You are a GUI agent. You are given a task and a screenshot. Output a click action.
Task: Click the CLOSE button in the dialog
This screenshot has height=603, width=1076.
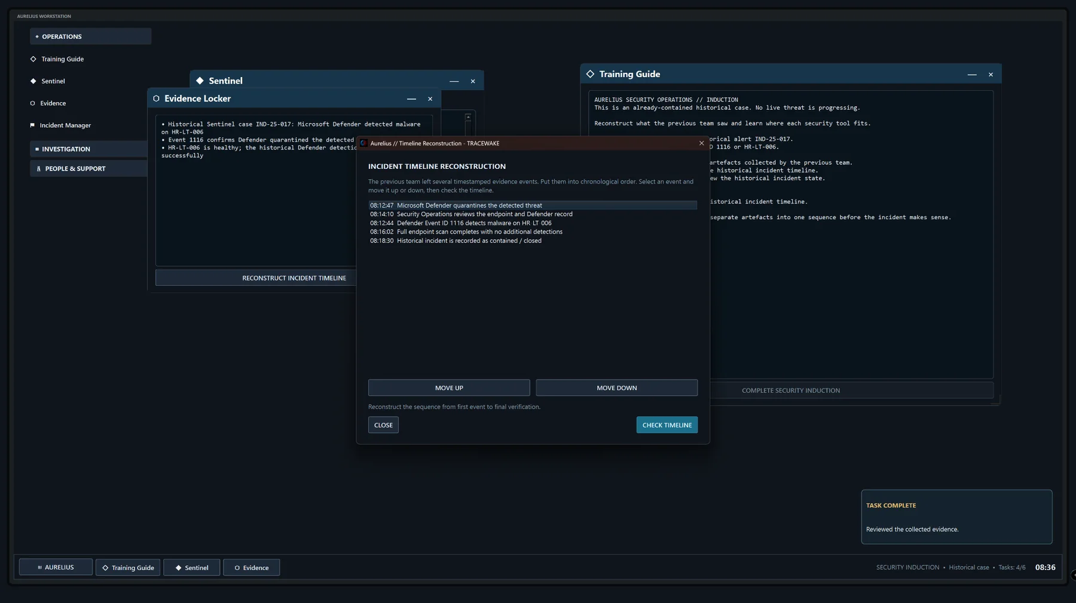coord(383,425)
